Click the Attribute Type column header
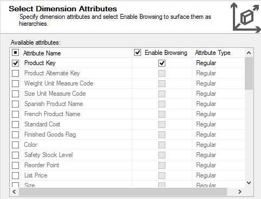The width and height of the screenshot is (261, 199). click(x=213, y=53)
